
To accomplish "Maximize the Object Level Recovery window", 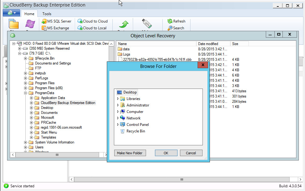I will 279,35.
